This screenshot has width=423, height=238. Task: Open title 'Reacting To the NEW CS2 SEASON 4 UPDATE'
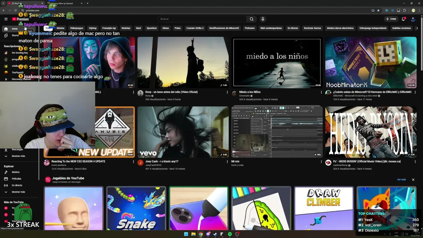[x=78, y=161]
